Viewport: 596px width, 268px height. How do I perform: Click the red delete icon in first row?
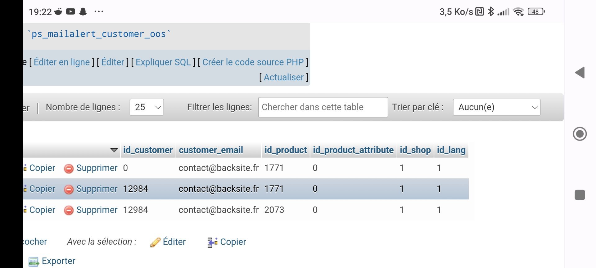point(69,168)
